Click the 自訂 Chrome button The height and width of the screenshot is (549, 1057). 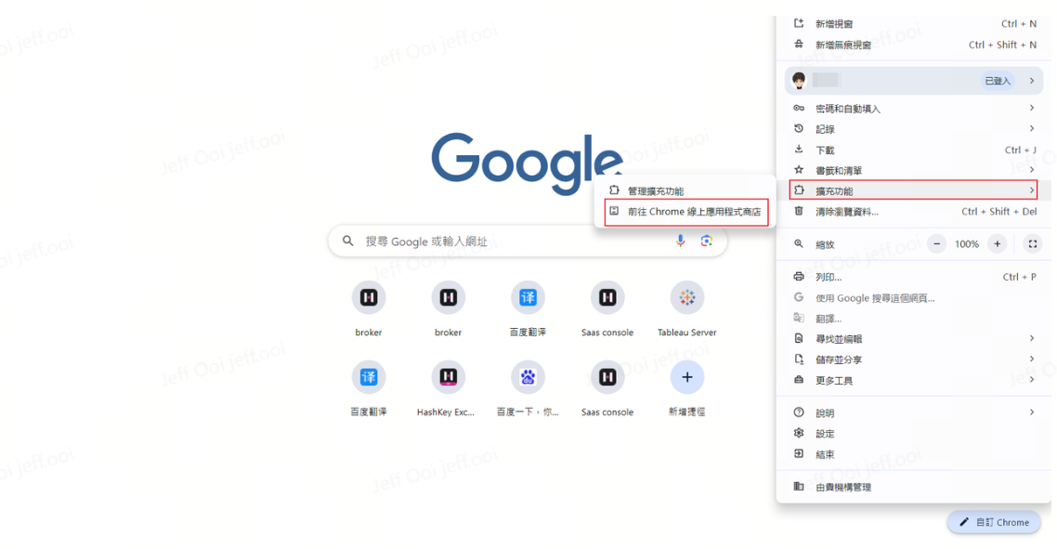[x=995, y=522]
